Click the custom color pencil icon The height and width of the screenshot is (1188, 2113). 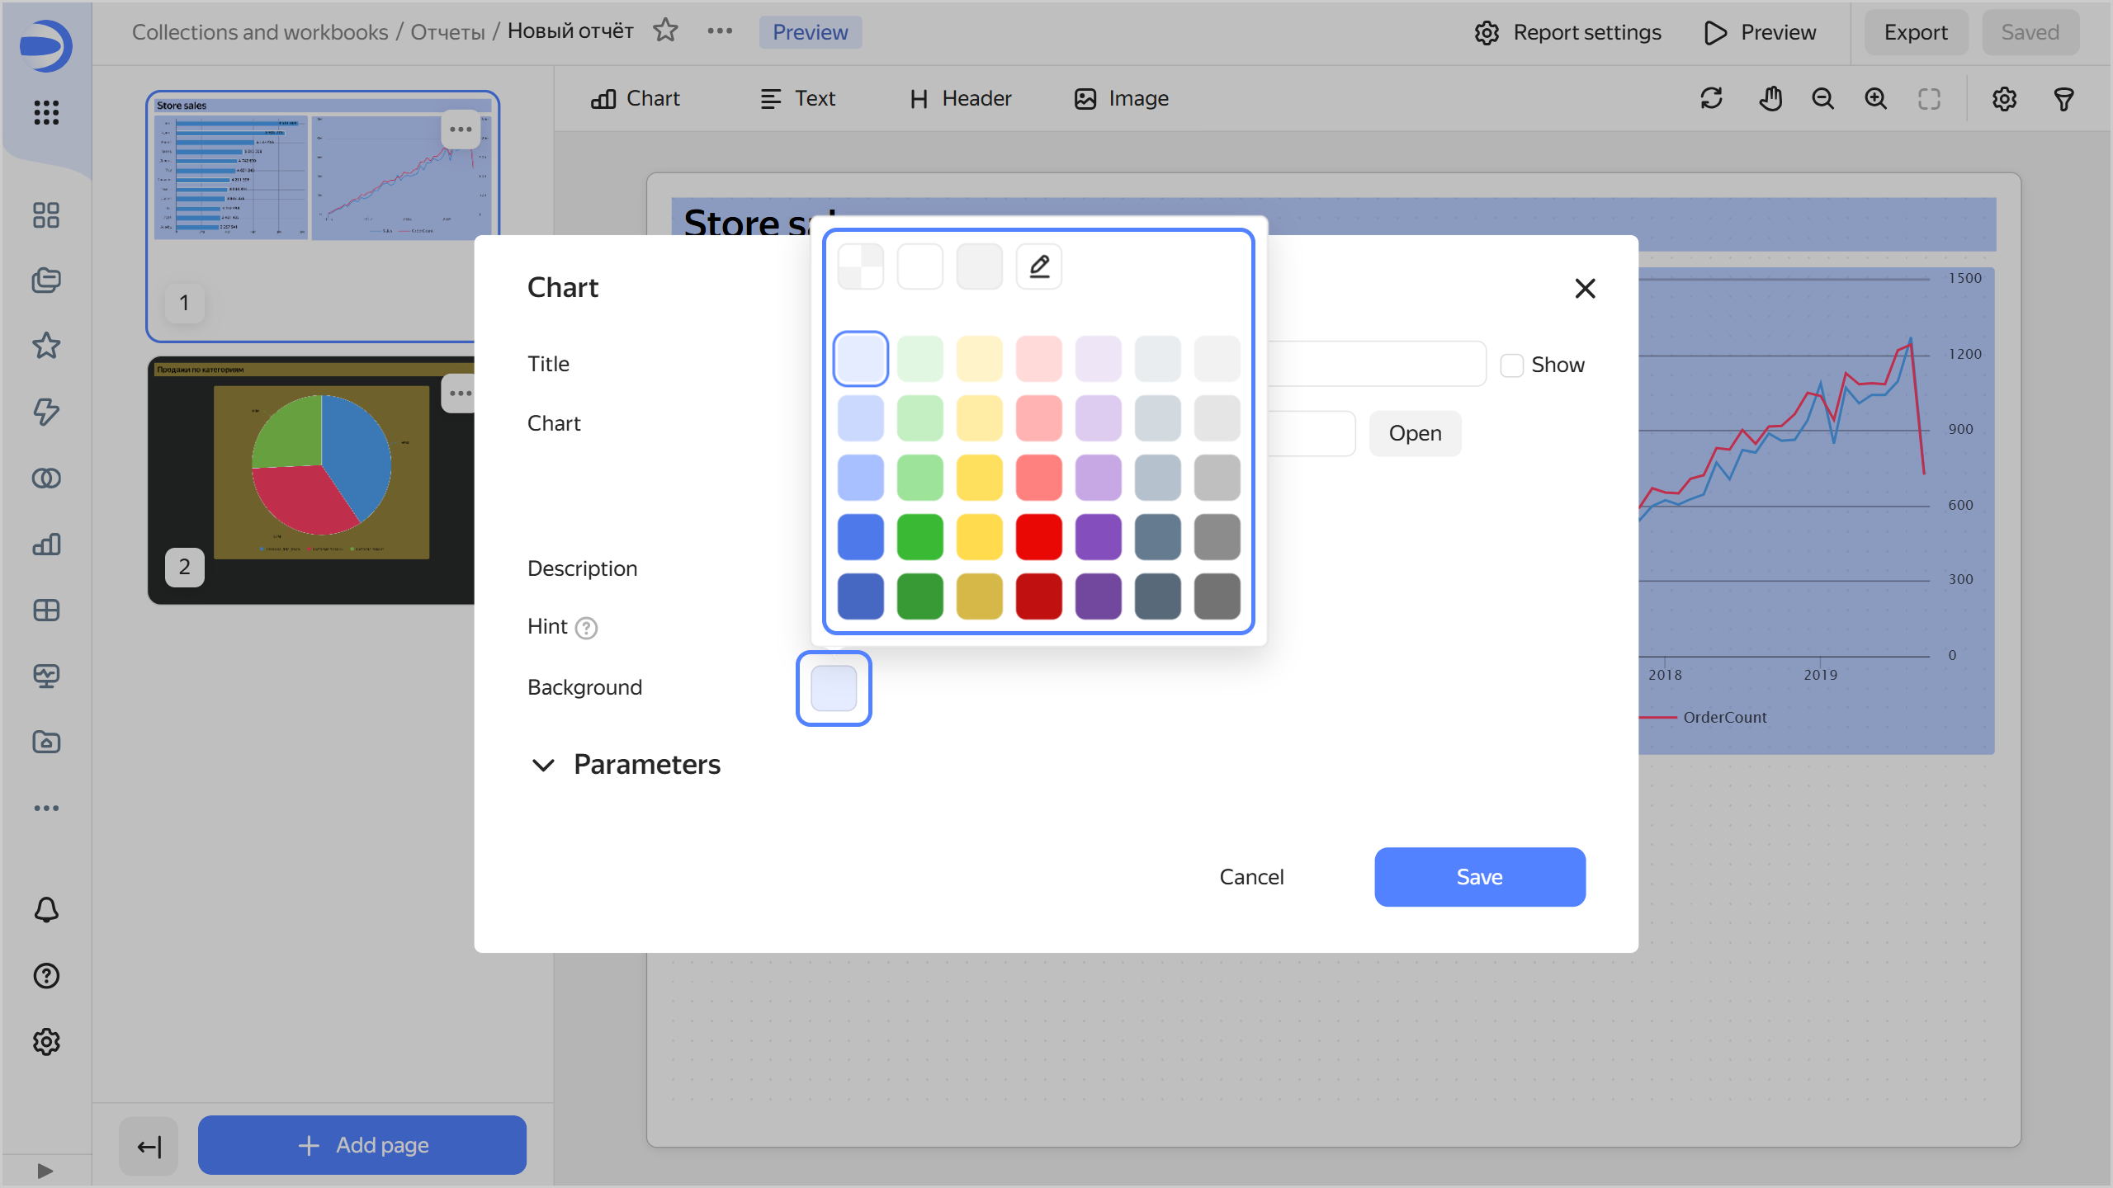[x=1039, y=266]
